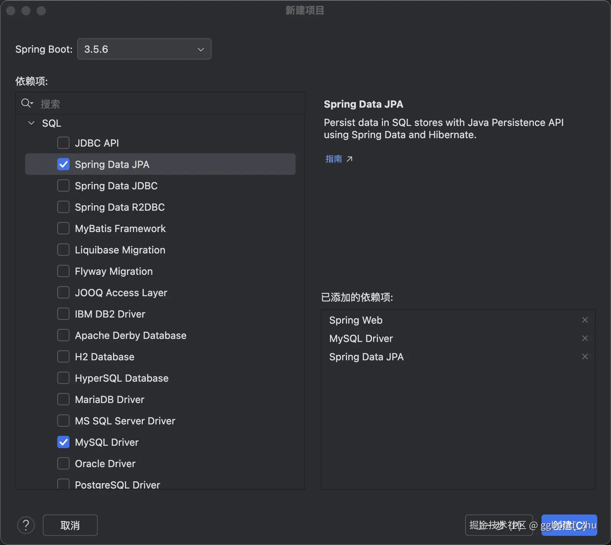Collapse the SQL category

point(32,123)
